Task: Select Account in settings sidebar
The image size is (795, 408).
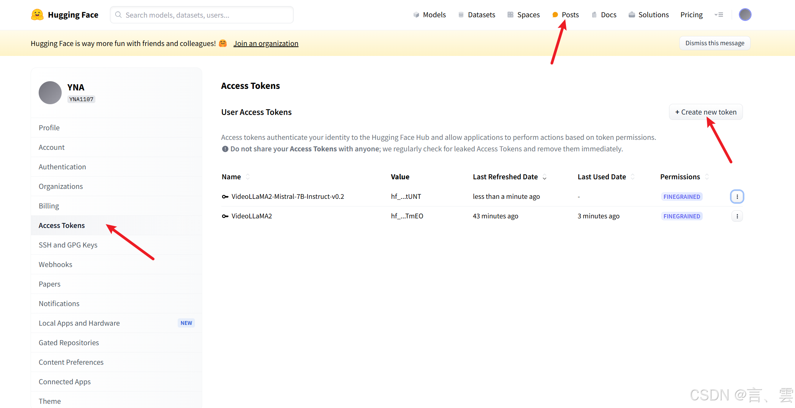Action: (x=116, y=147)
